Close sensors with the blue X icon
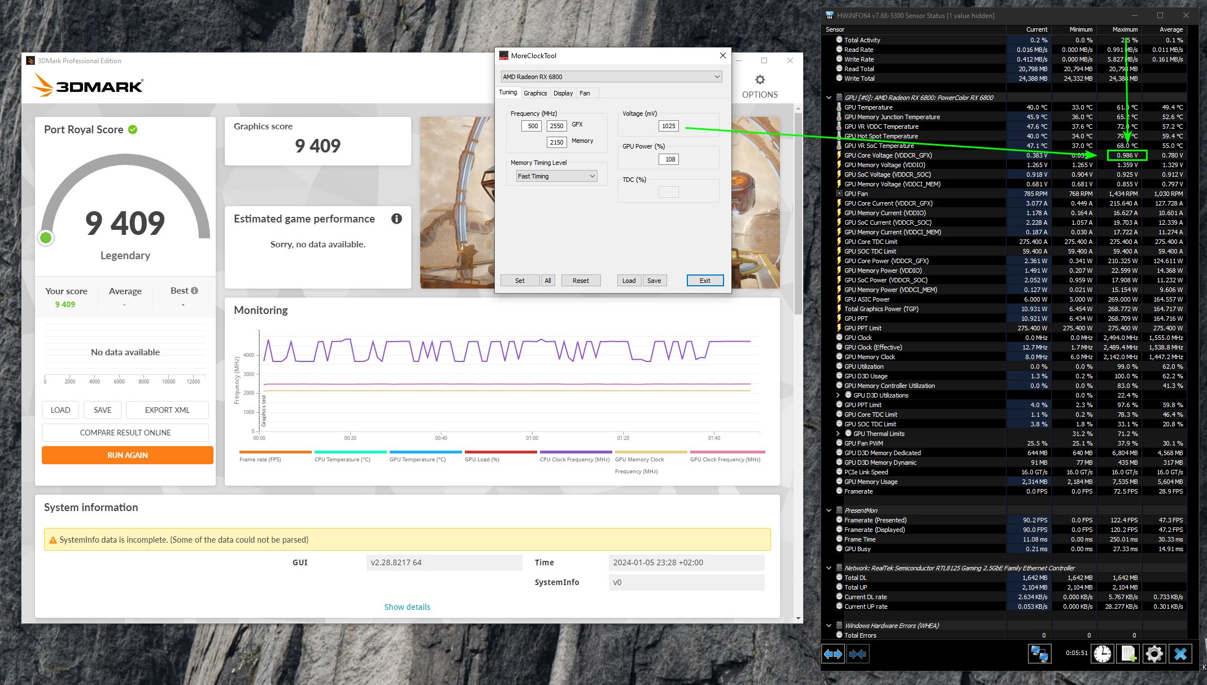1207x685 pixels. pyautogui.click(x=1180, y=654)
